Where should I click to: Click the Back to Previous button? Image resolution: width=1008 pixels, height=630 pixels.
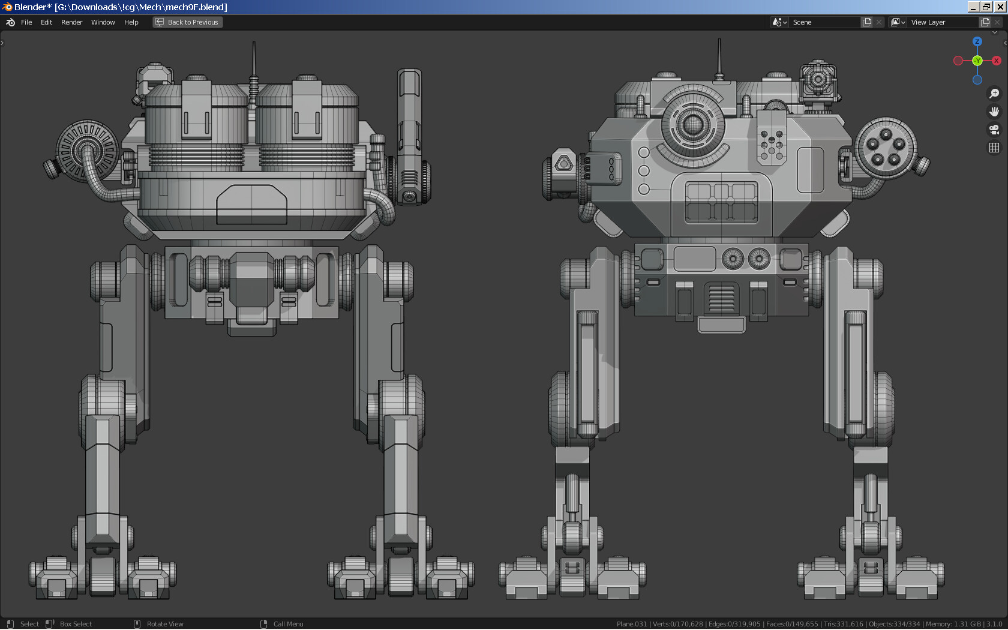[x=187, y=22]
